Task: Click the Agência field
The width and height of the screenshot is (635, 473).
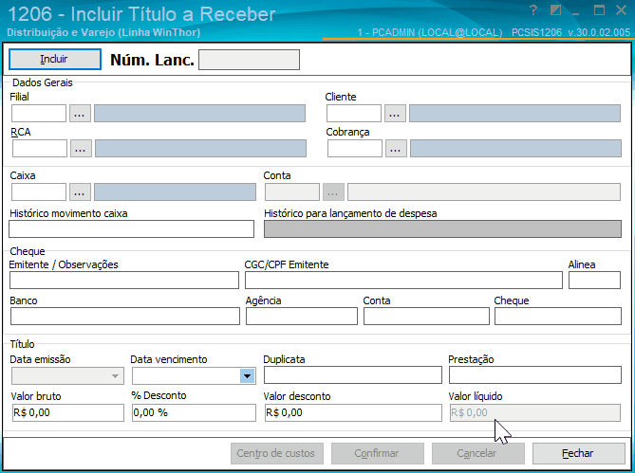Action: click(302, 317)
